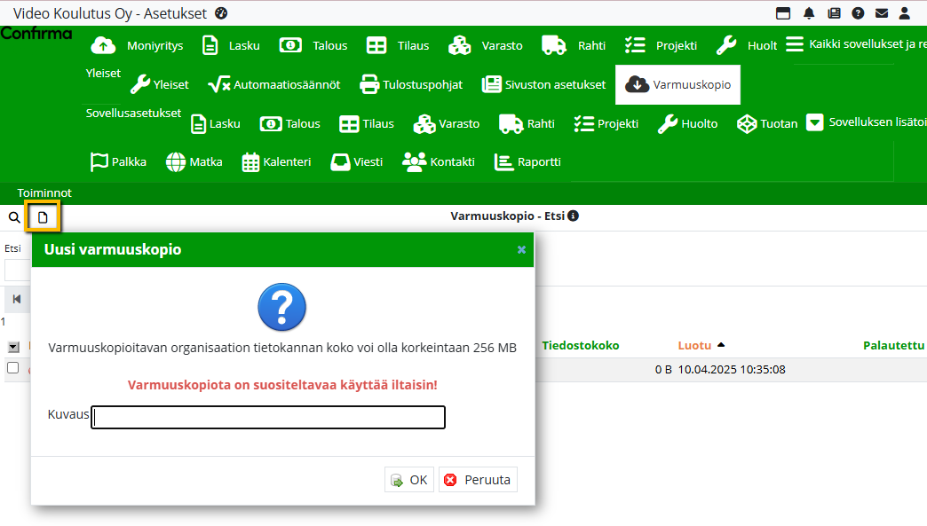
Task: Open the notifications bell icon
Action: coord(809,13)
